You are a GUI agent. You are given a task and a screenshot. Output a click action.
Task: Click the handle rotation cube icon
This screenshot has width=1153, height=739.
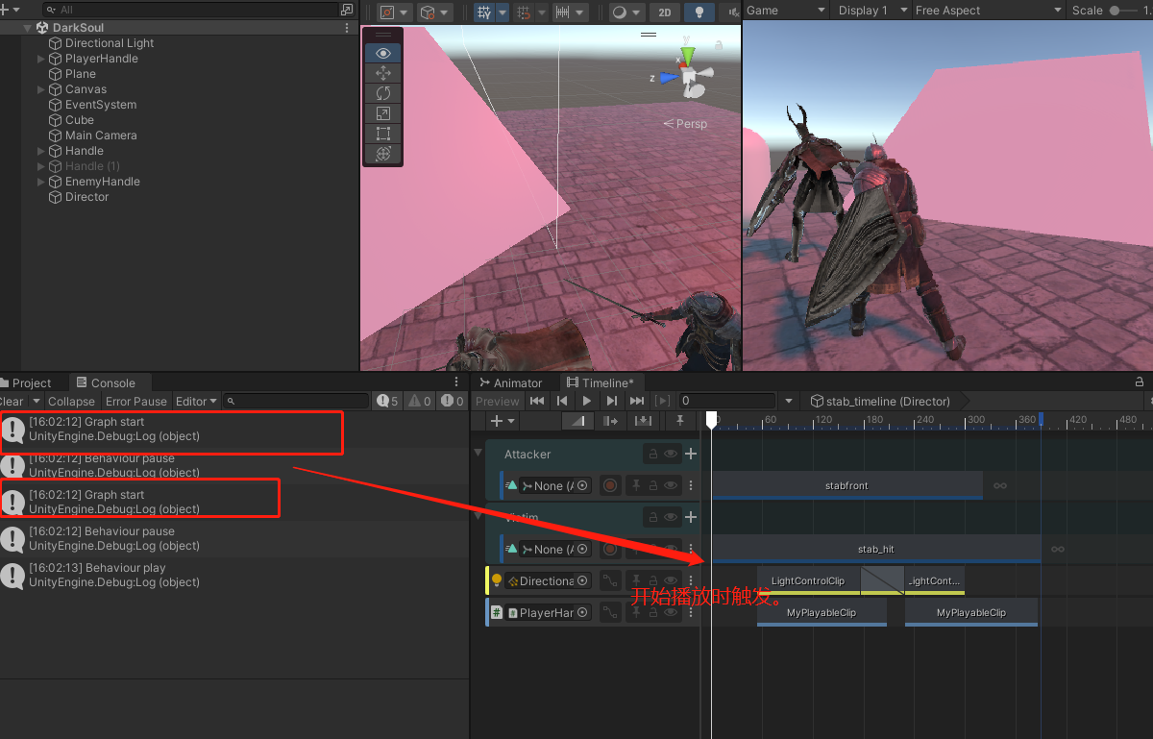428,12
